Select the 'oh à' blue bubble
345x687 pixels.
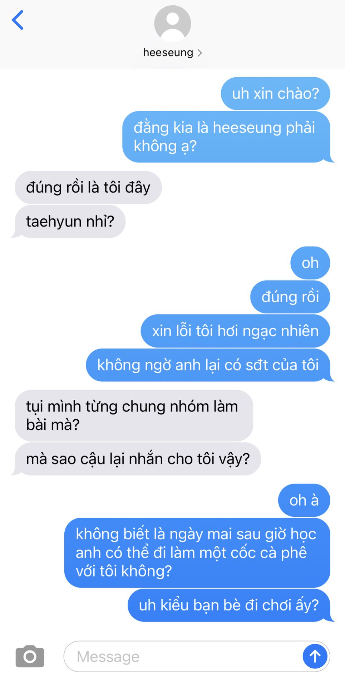(304, 500)
